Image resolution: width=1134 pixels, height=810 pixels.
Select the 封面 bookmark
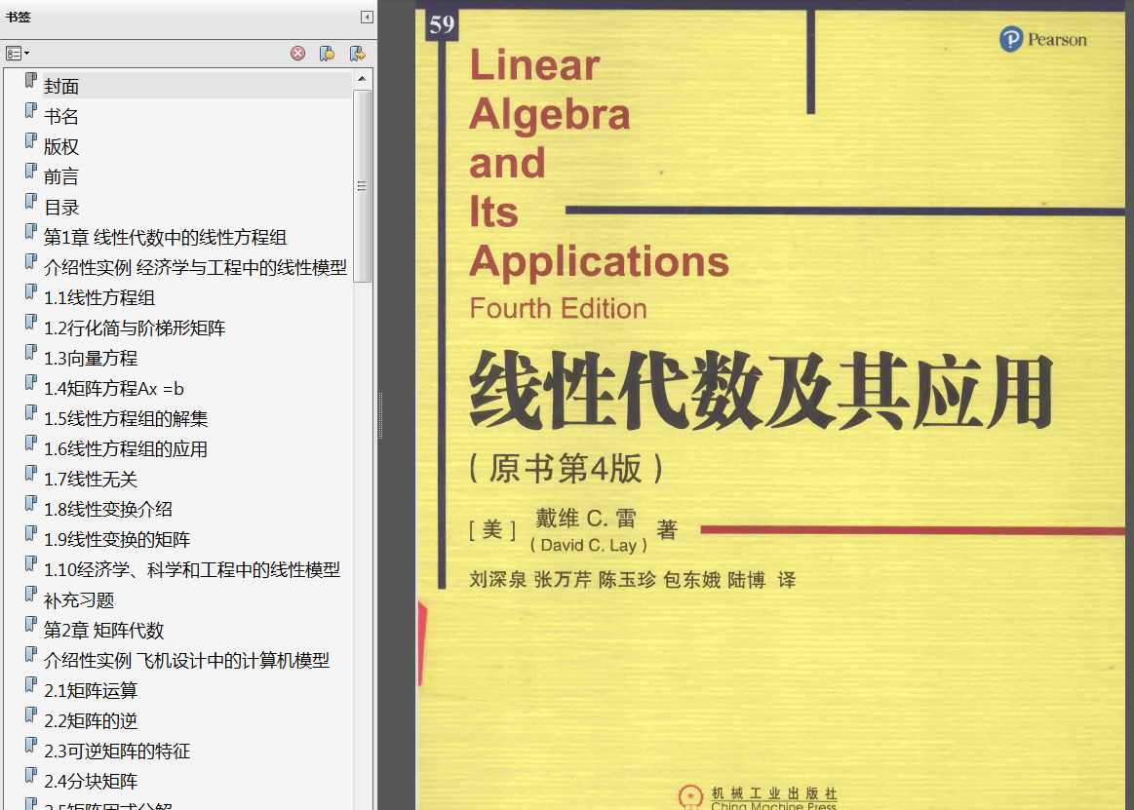coord(61,86)
